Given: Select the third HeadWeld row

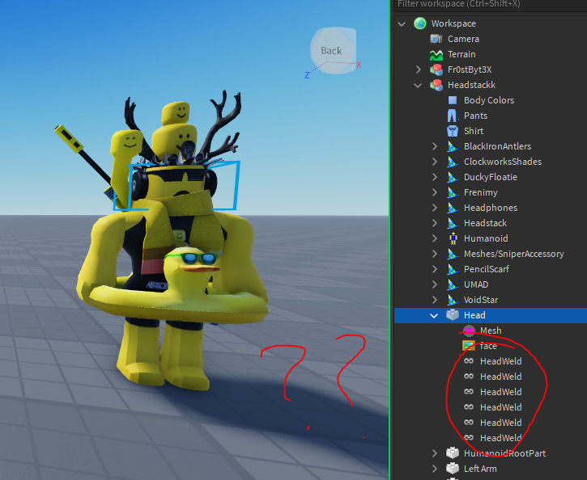Looking at the screenshot, I should [x=501, y=392].
